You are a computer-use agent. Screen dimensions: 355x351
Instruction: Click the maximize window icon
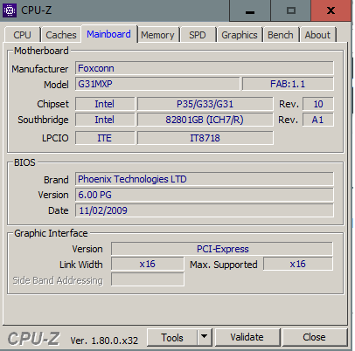[290, 10]
